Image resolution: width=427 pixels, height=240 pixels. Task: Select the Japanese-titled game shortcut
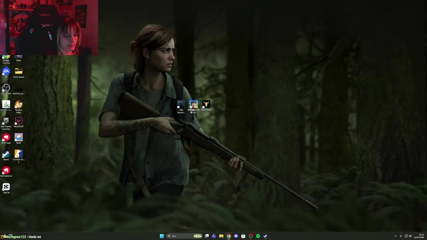point(193,107)
